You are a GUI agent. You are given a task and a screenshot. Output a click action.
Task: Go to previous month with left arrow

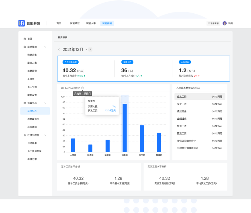(x=59, y=49)
